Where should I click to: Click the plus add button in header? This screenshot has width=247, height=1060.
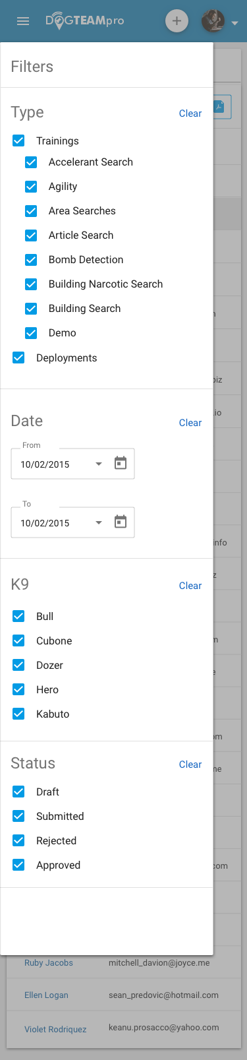pos(176,21)
